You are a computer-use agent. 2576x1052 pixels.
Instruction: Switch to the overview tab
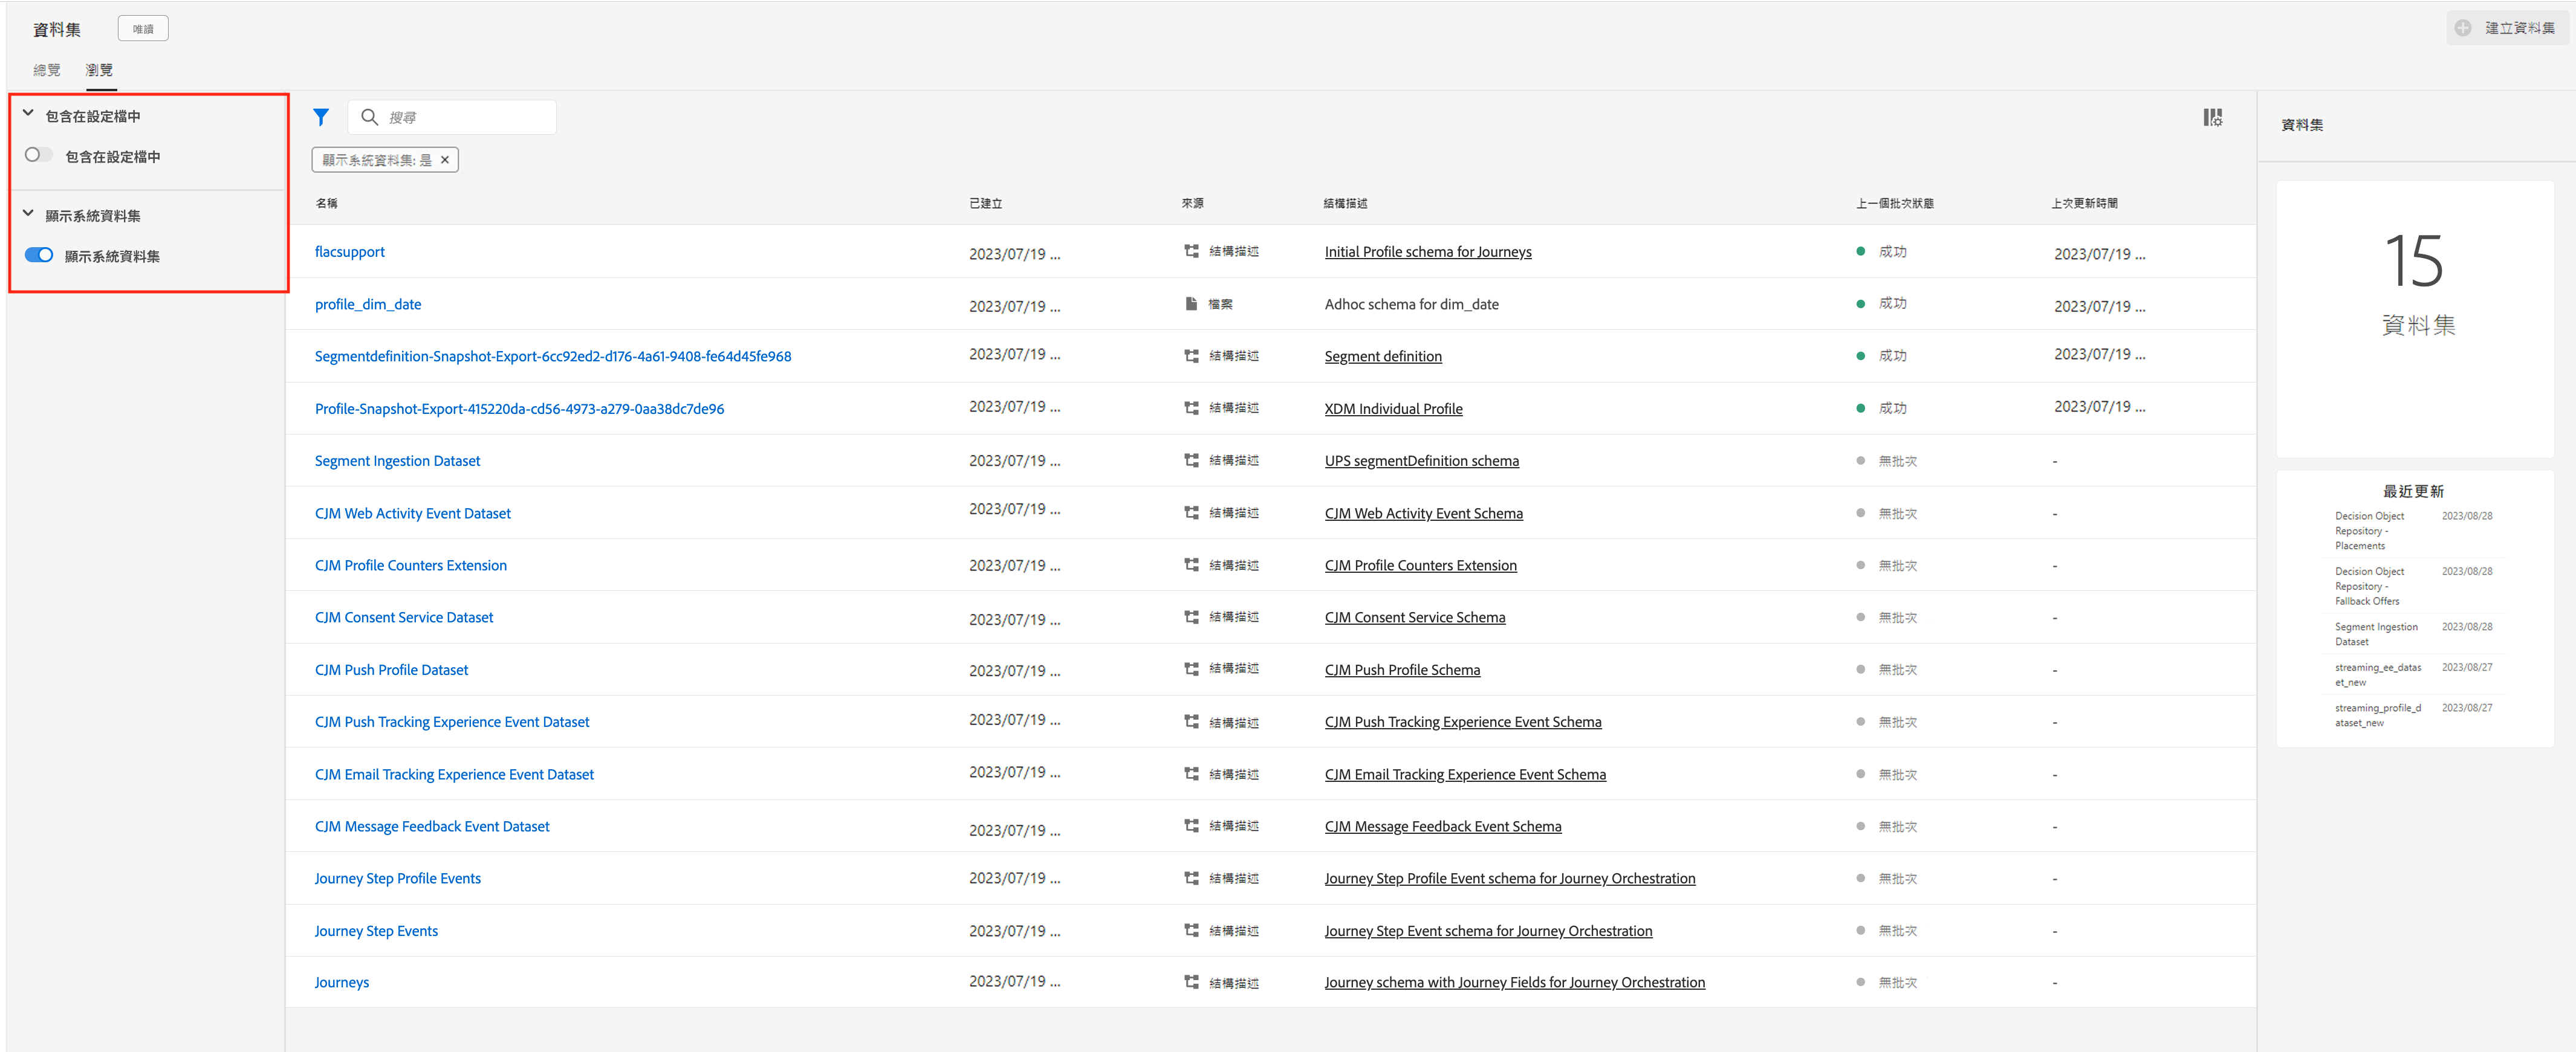pyautogui.click(x=46, y=70)
